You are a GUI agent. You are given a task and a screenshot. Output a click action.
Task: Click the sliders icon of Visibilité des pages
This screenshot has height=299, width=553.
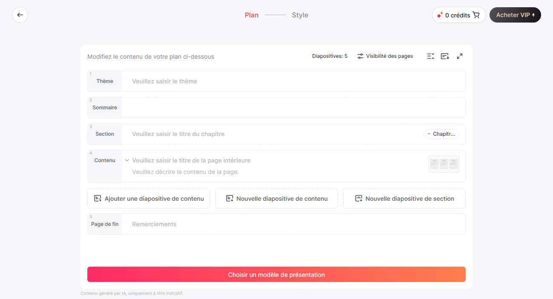[x=360, y=56]
